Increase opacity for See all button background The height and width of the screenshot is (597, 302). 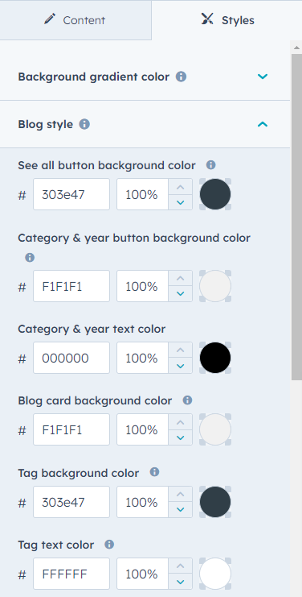click(181, 187)
